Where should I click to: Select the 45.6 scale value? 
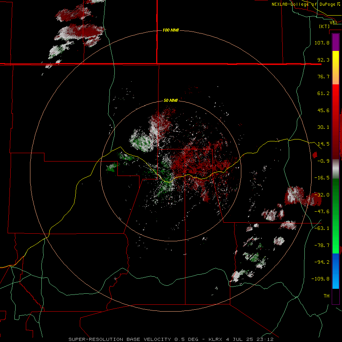tap(323, 110)
